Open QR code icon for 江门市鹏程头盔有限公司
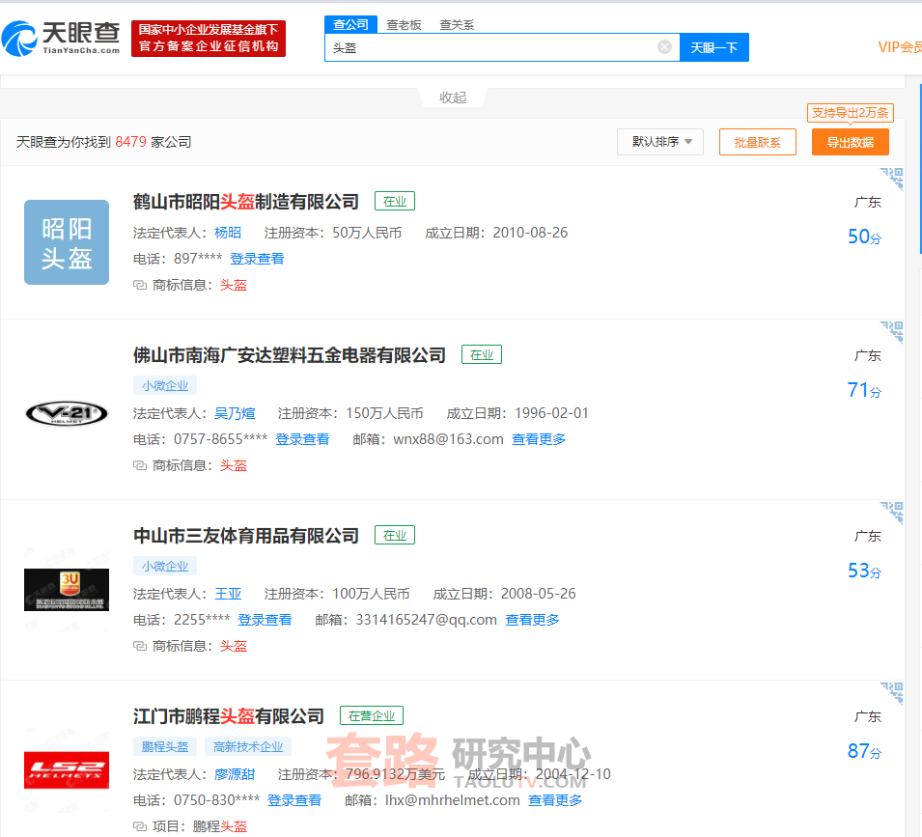 pos(892,692)
